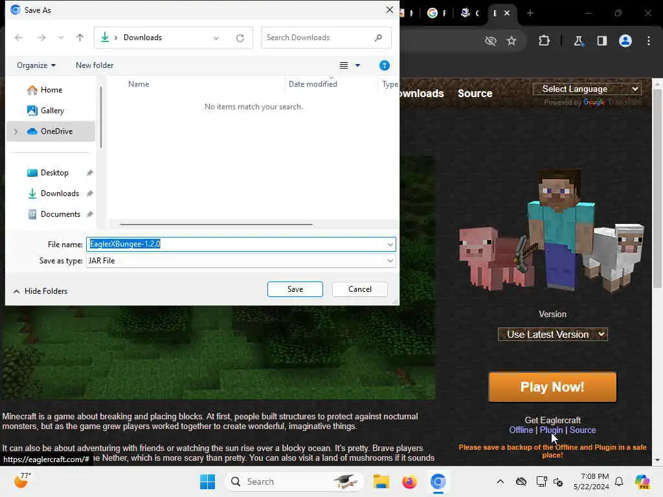Open the blue Help icon
This screenshot has height=497, width=663.
(385, 65)
